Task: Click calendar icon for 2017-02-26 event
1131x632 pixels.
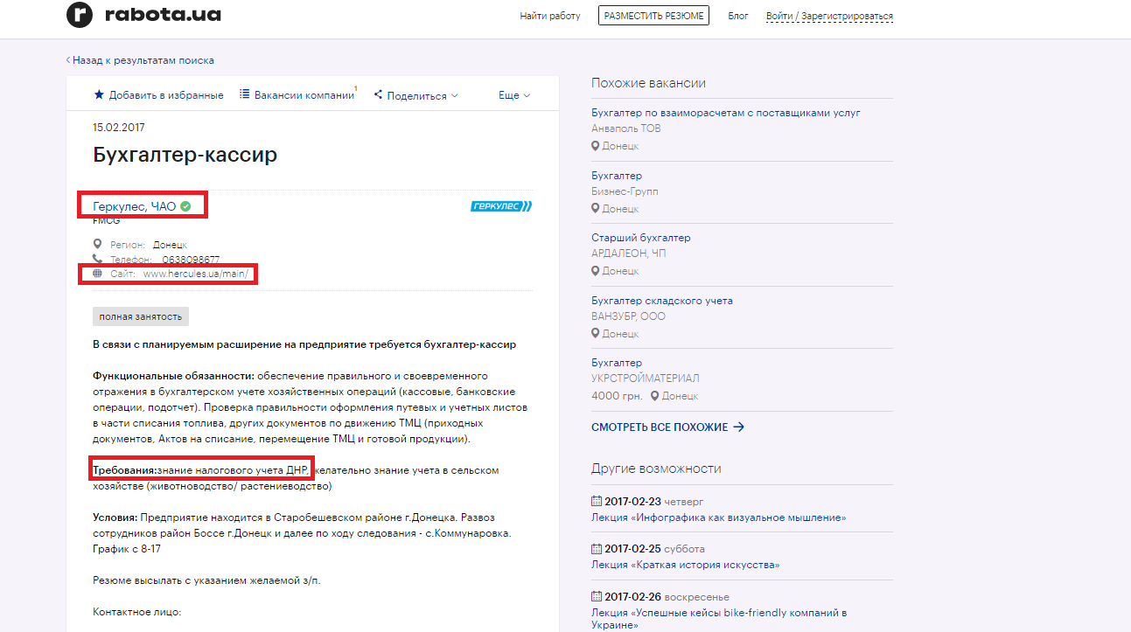Action: point(597,597)
